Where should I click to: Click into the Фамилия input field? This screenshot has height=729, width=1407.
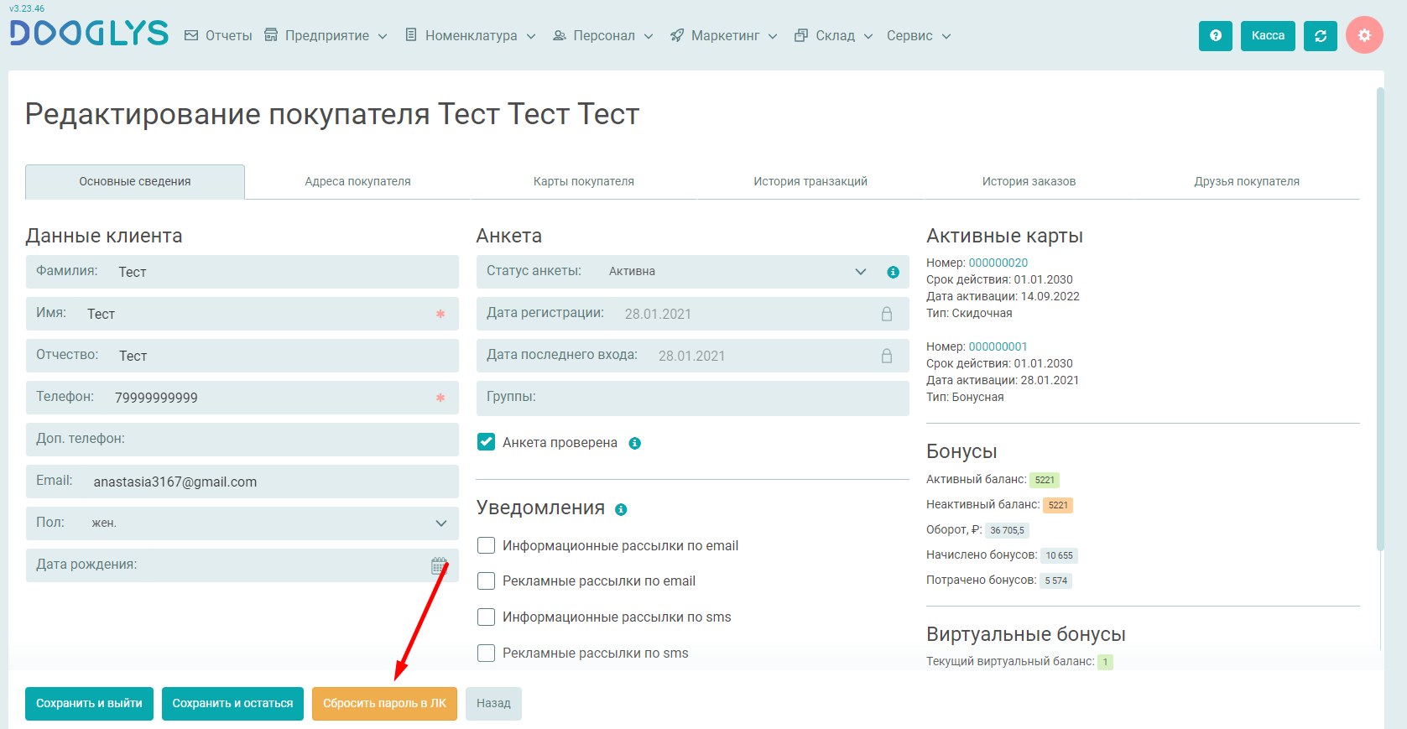(242, 272)
